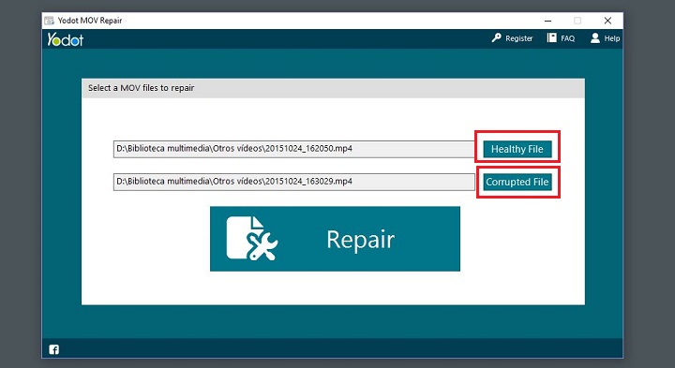
Task: Click the Register key icon
Action: point(496,37)
